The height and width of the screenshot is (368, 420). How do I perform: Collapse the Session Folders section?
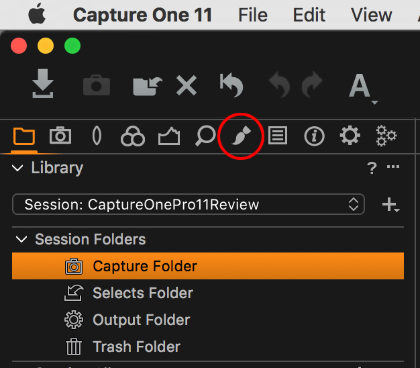point(22,239)
